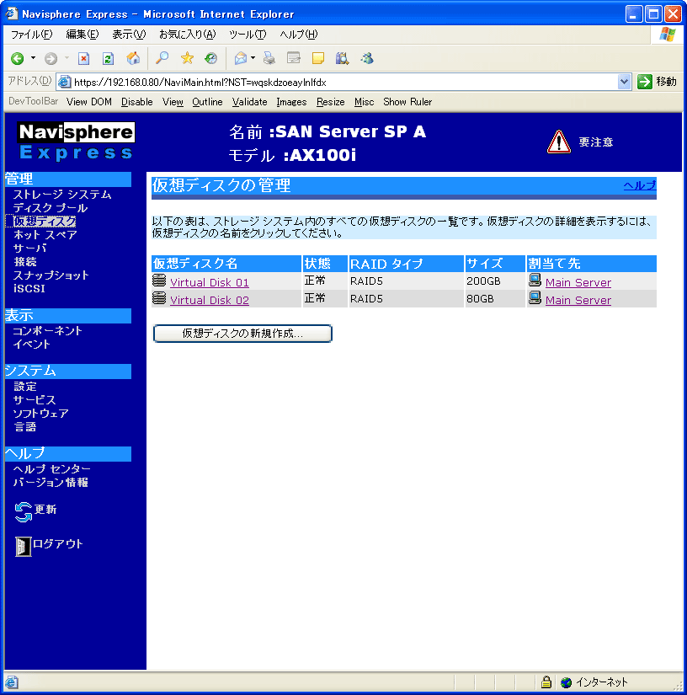
Task: Click the Stop loading toolbar icon
Action: (83, 58)
